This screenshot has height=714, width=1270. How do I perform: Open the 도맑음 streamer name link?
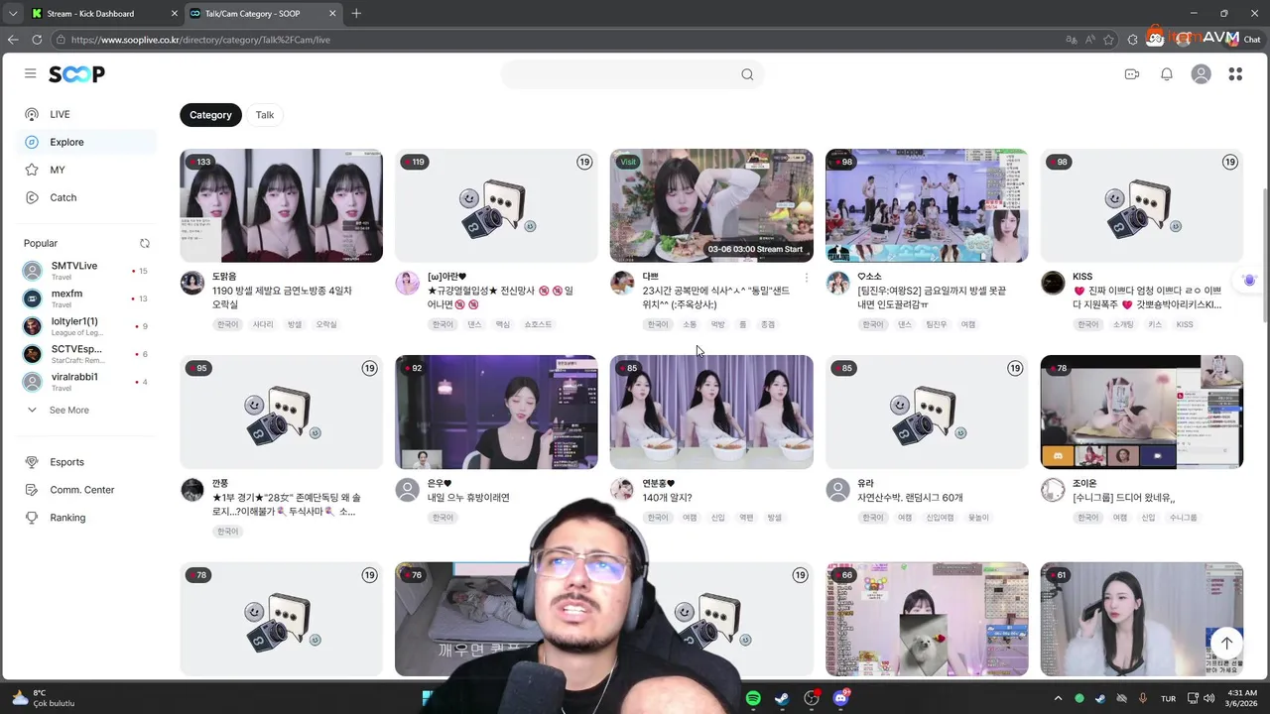pyautogui.click(x=224, y=277)
